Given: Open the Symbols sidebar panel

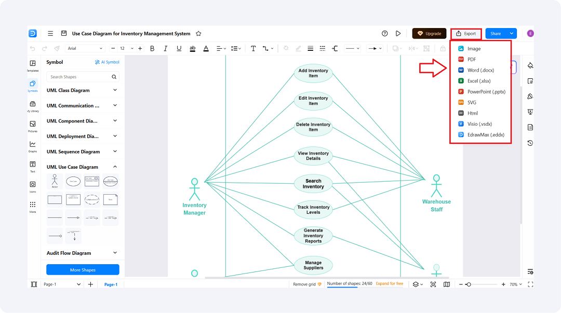Looking at the screenshot, I should coord(33,86).
